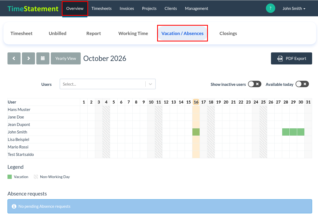Click John Smith's vacation on day 28
Screen dimensions: 318x215
click(x=286, y=132)
